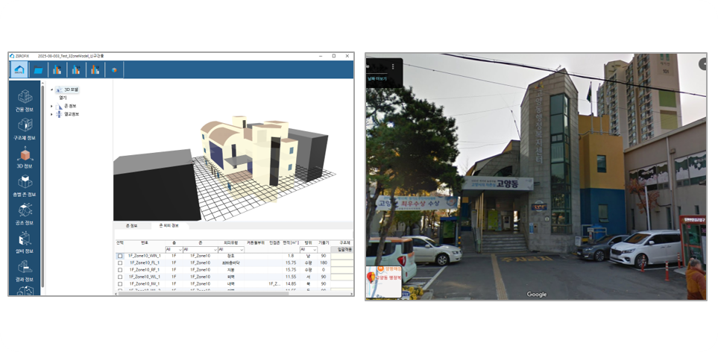
Task: Open 결과 정보 in the sidebar
Action: [x=25, y=271]
